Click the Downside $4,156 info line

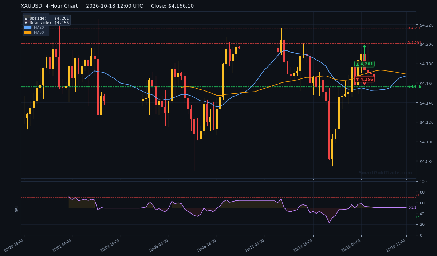(x=47, y=23)
